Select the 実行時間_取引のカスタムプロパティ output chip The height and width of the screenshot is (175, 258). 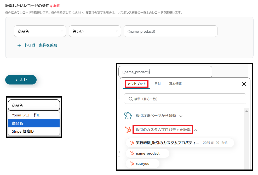point(180,143)
